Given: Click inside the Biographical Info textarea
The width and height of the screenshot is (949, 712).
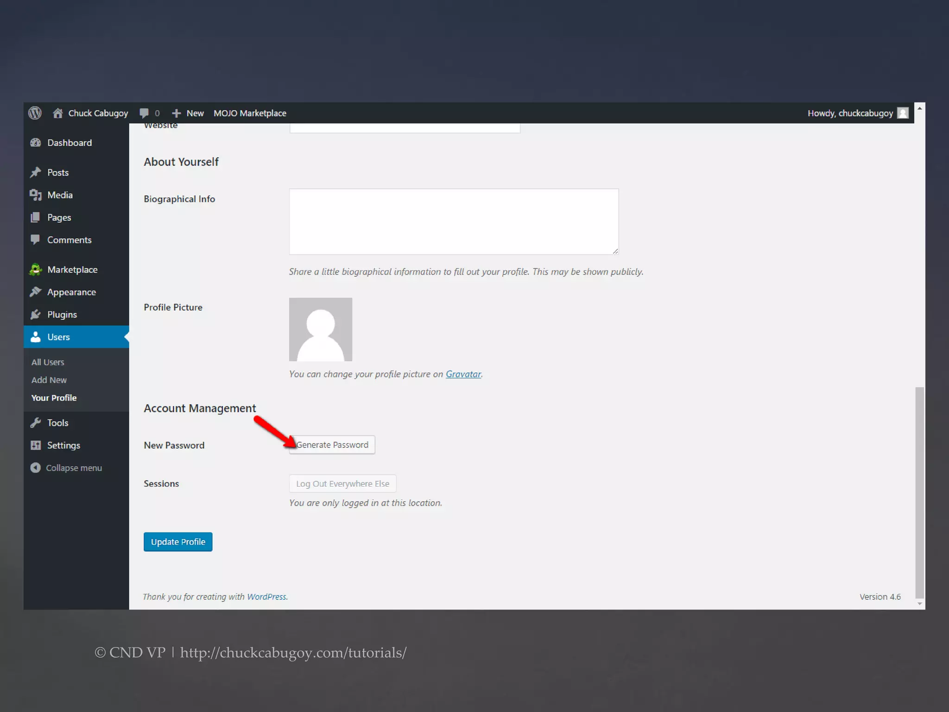Looking at the screenshot, I should [454, 222].
